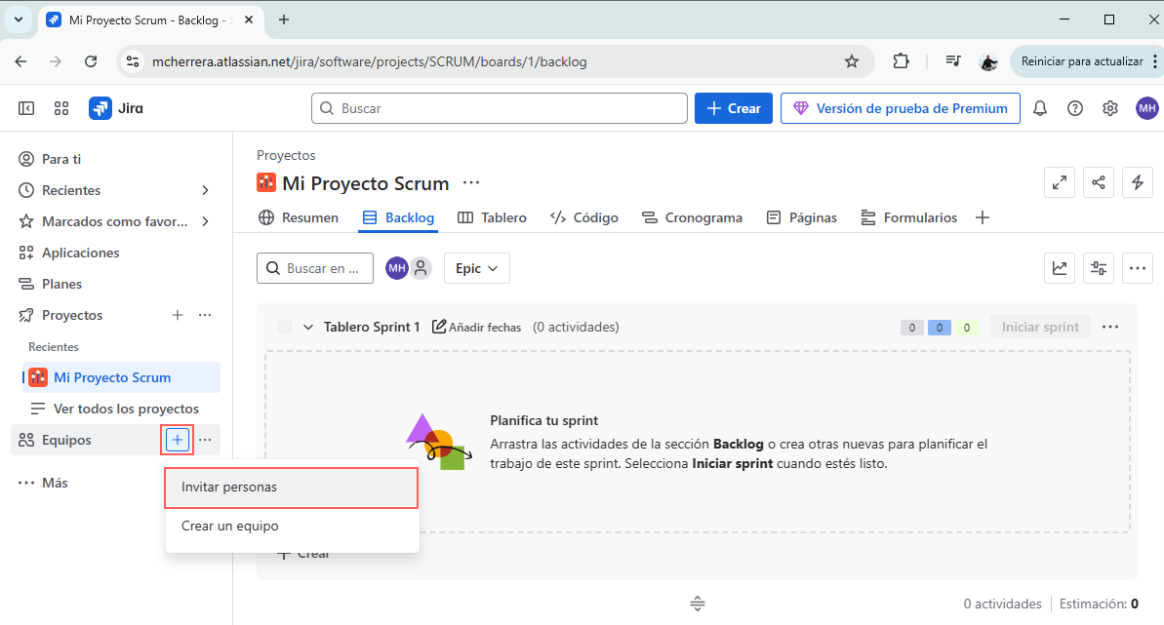The image size is (1164, 625).
Task: Collapse the sidebar with the panel icon
Action: click(x=26, y=108)
